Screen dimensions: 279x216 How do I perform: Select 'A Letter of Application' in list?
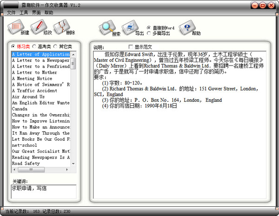coord(41,54)
